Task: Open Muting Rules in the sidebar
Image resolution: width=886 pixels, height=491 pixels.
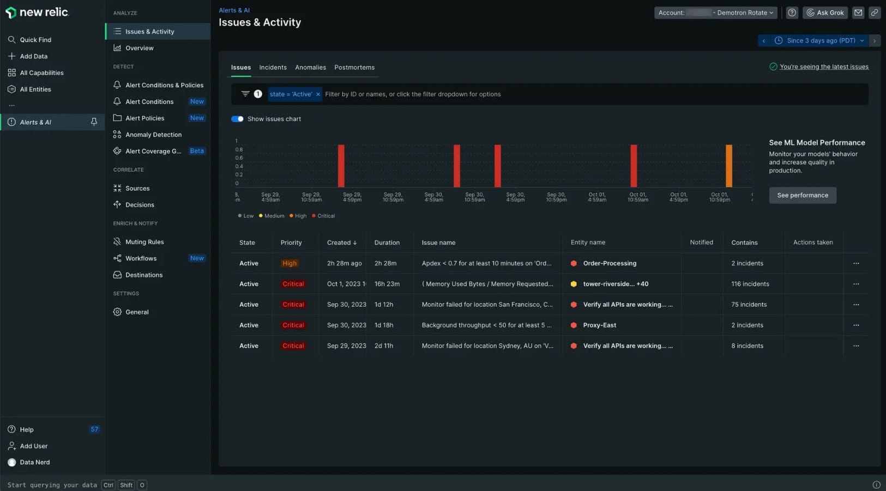Action: 144,241
